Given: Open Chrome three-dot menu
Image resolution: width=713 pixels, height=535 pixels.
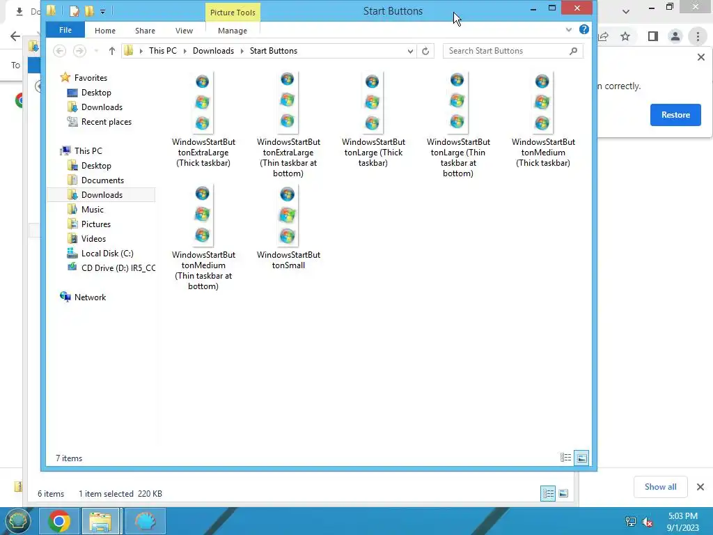Looking at the screenshot, I should coord(698,36).
